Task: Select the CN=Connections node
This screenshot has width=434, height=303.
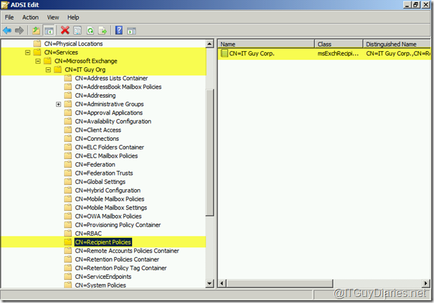Action: [x=97, y=139]
